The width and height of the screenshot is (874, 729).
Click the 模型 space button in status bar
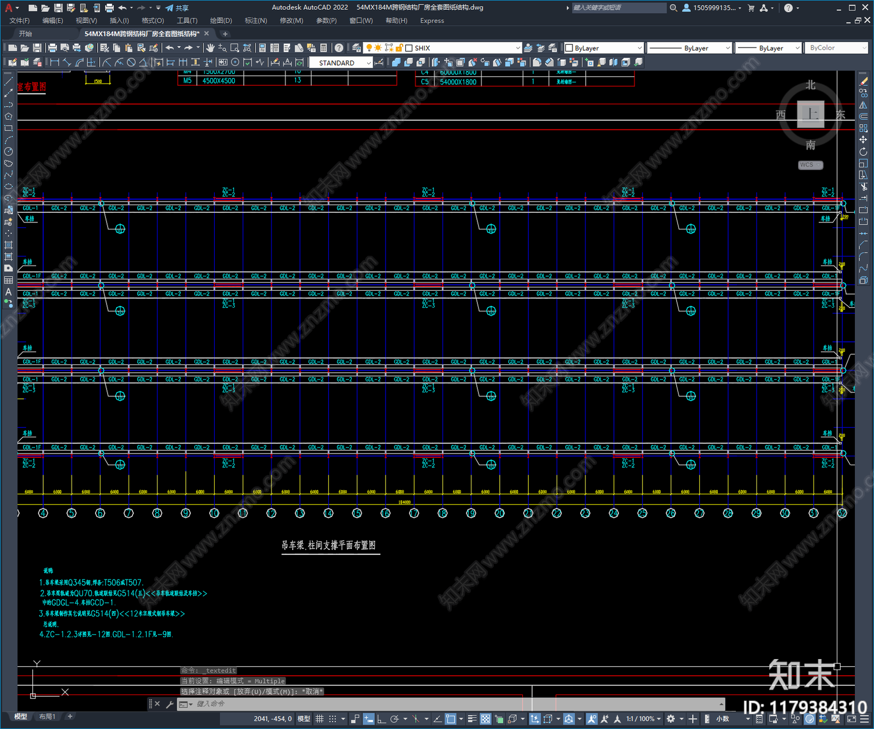pyautogui.click(x=304, y=719)
